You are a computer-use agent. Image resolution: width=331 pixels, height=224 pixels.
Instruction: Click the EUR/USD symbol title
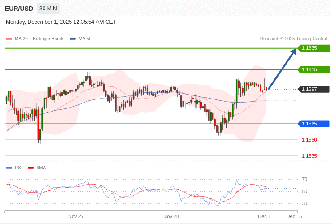click(x=19, y=9)
